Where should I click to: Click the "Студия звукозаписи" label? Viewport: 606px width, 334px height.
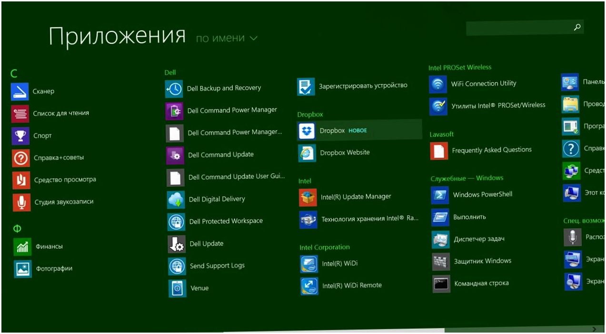(x=64, y=202)
